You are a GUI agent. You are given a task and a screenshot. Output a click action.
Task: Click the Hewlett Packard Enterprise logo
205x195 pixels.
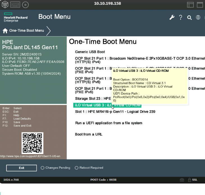click(x=16, y=17)
